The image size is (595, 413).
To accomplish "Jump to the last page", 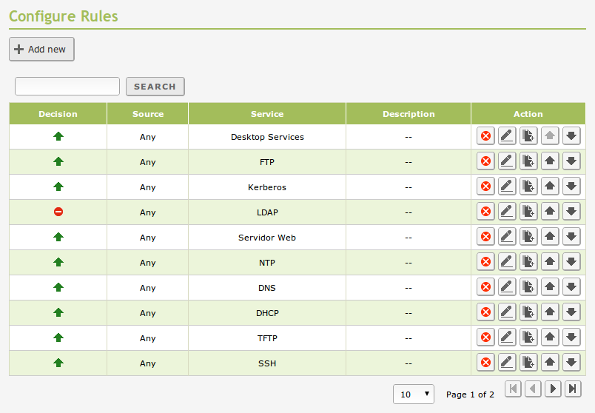I will point(573,389).
